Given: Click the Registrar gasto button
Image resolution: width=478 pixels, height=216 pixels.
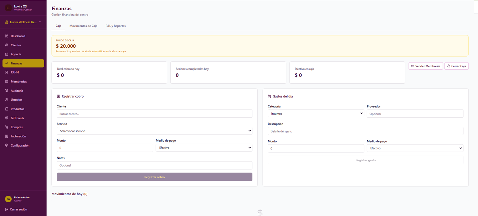Looking at the screenshot, I should pyautogui.click(x=366, y=160).
